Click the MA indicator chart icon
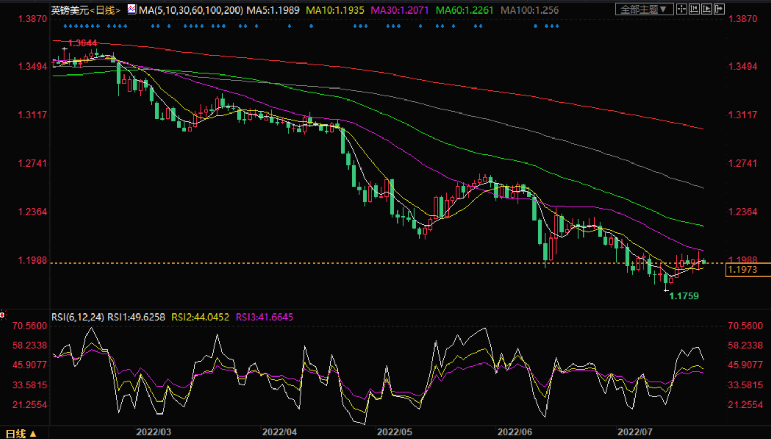 point(132,9)
